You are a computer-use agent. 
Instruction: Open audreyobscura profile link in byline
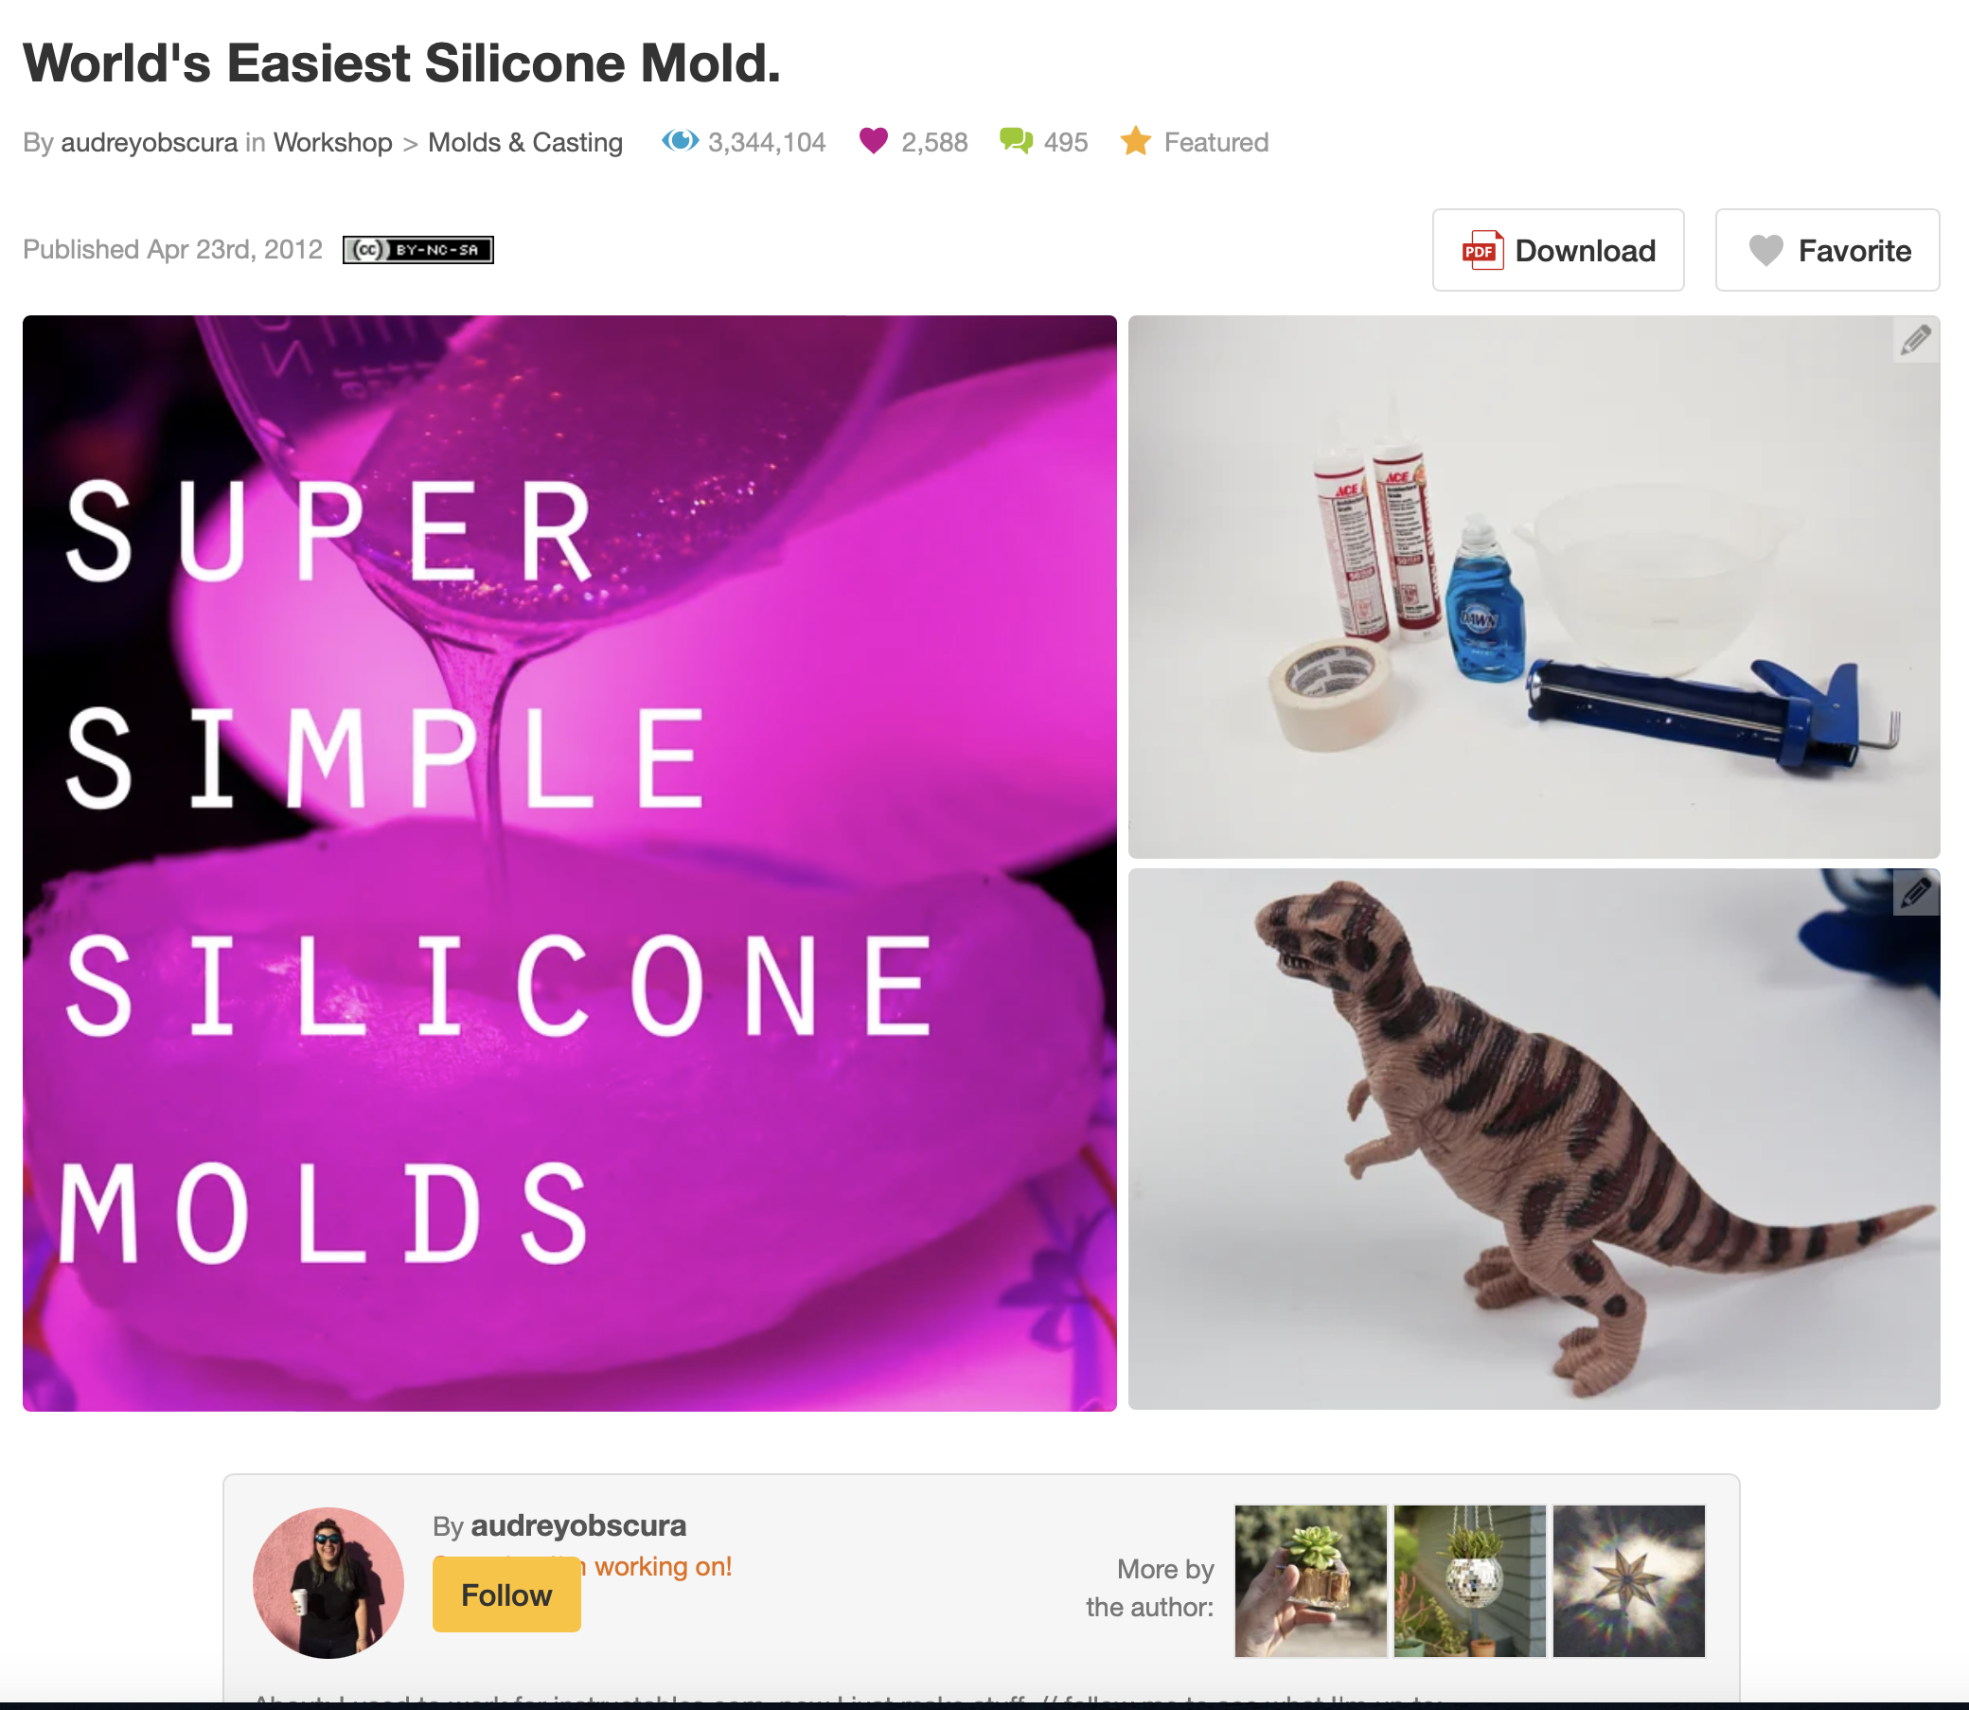point(149,142)
